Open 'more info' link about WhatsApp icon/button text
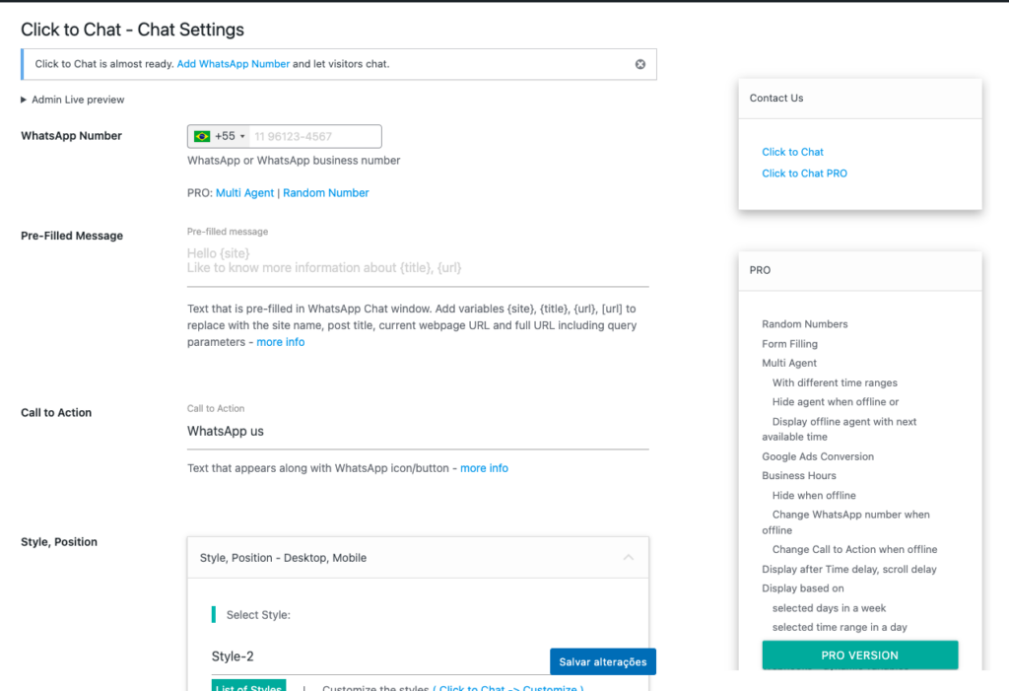This screenshot has width=1009, height=691. (x=484, y=468)
